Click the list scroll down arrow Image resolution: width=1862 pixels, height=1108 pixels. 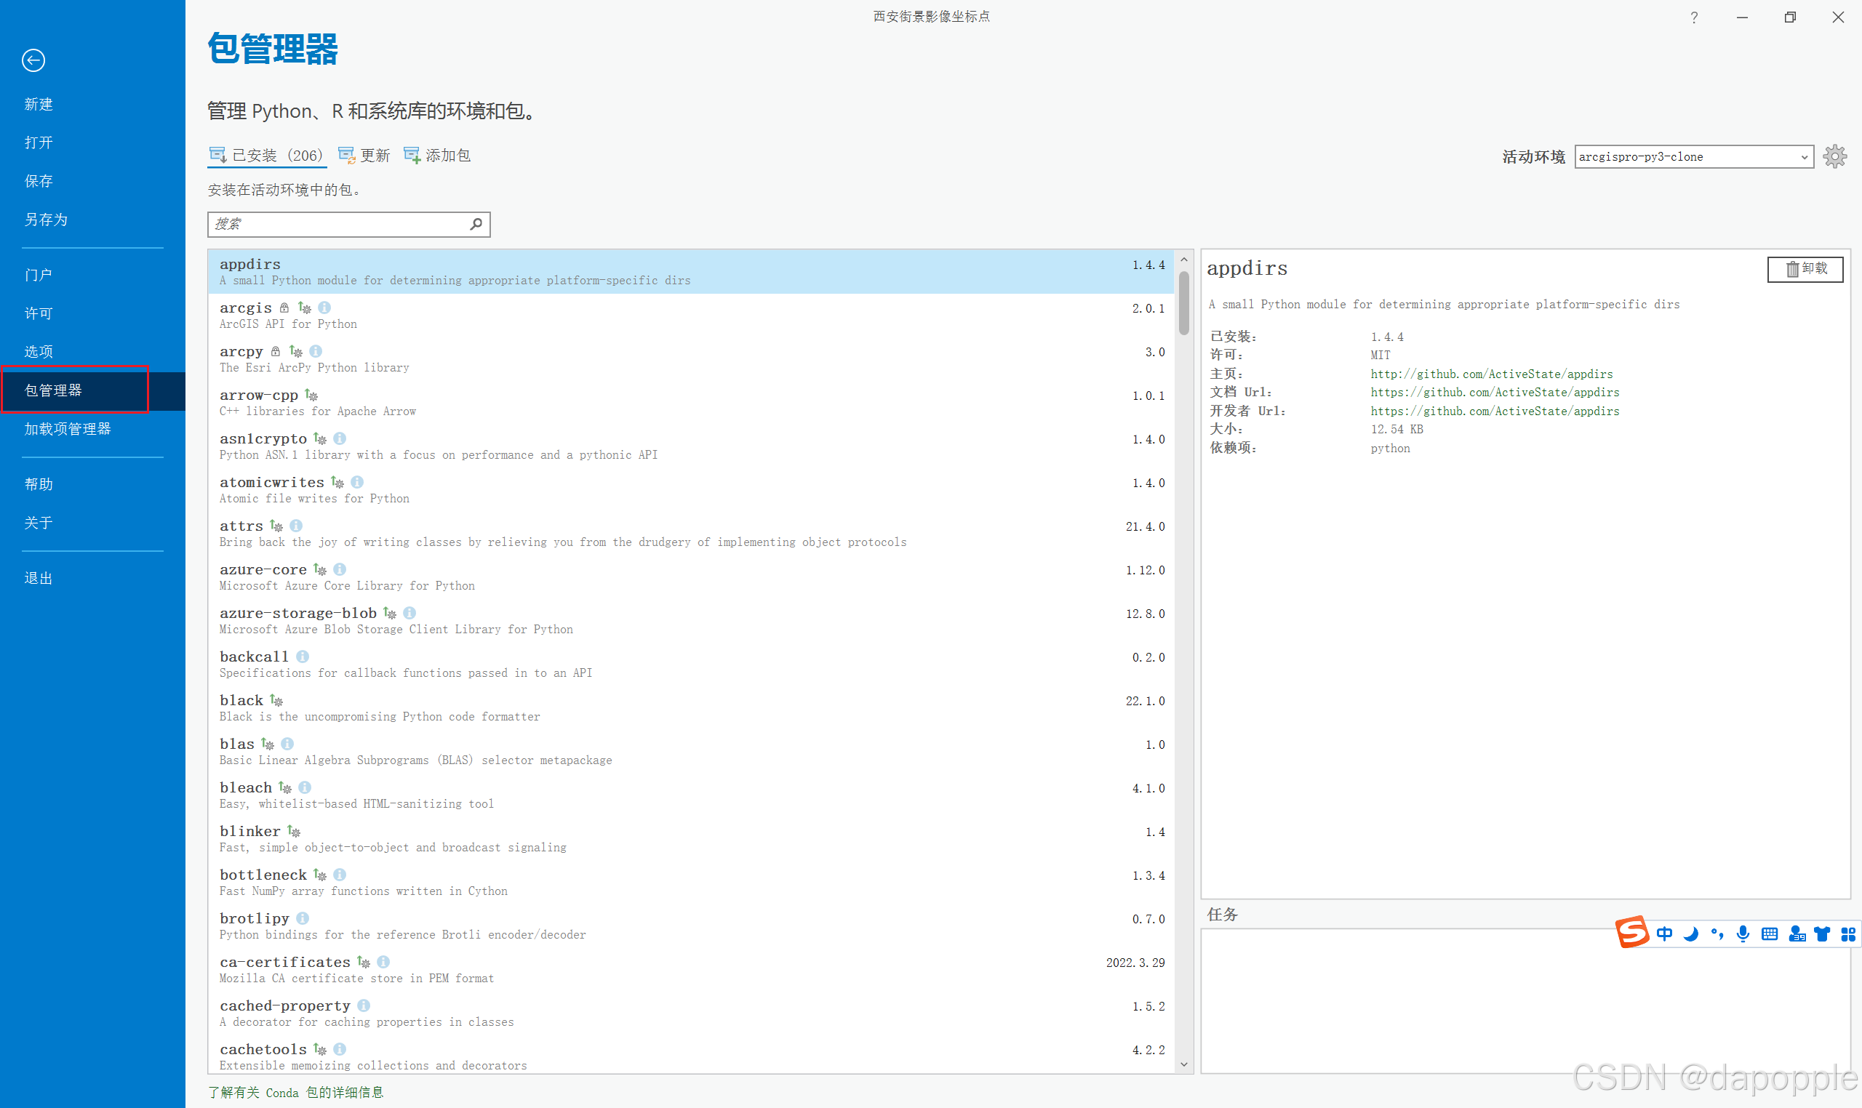coord(1184,1064)
